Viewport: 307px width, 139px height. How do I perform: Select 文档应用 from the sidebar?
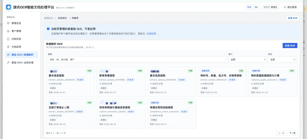click(x=21, y=47)
